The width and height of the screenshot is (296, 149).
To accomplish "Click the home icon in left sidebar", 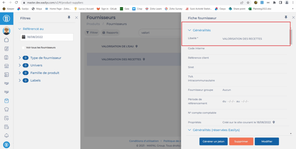I will (6, 40).
